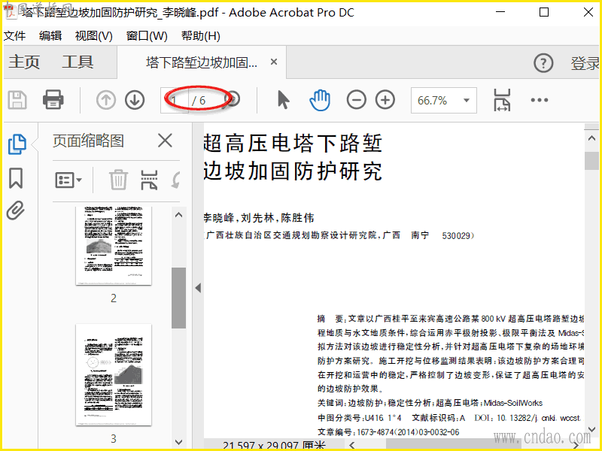This screenshot has height=451, width=602.
Task: Open the Bookmarks panel icon
Action: [16, 178]
